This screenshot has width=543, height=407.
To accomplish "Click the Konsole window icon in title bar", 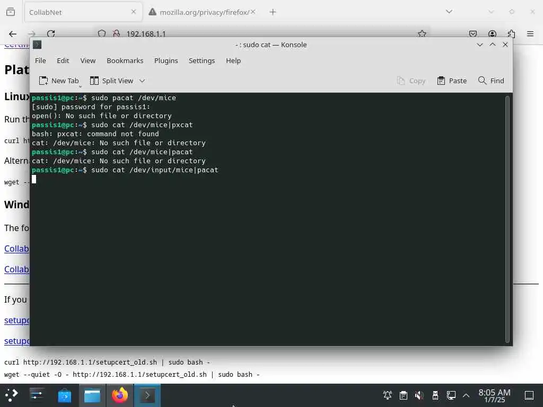I will (38, 45).
